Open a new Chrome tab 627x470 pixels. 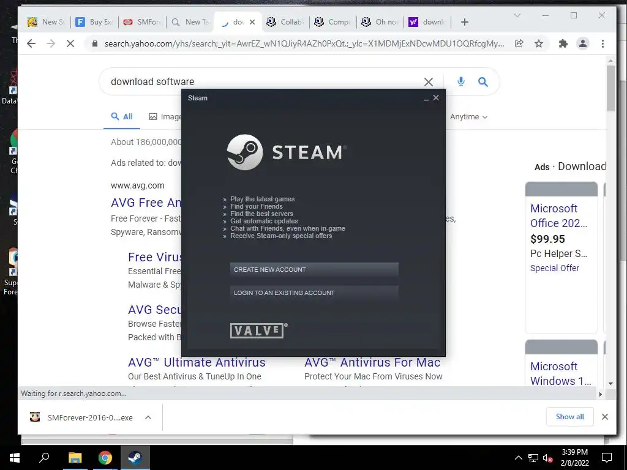(x=464, y=22)
